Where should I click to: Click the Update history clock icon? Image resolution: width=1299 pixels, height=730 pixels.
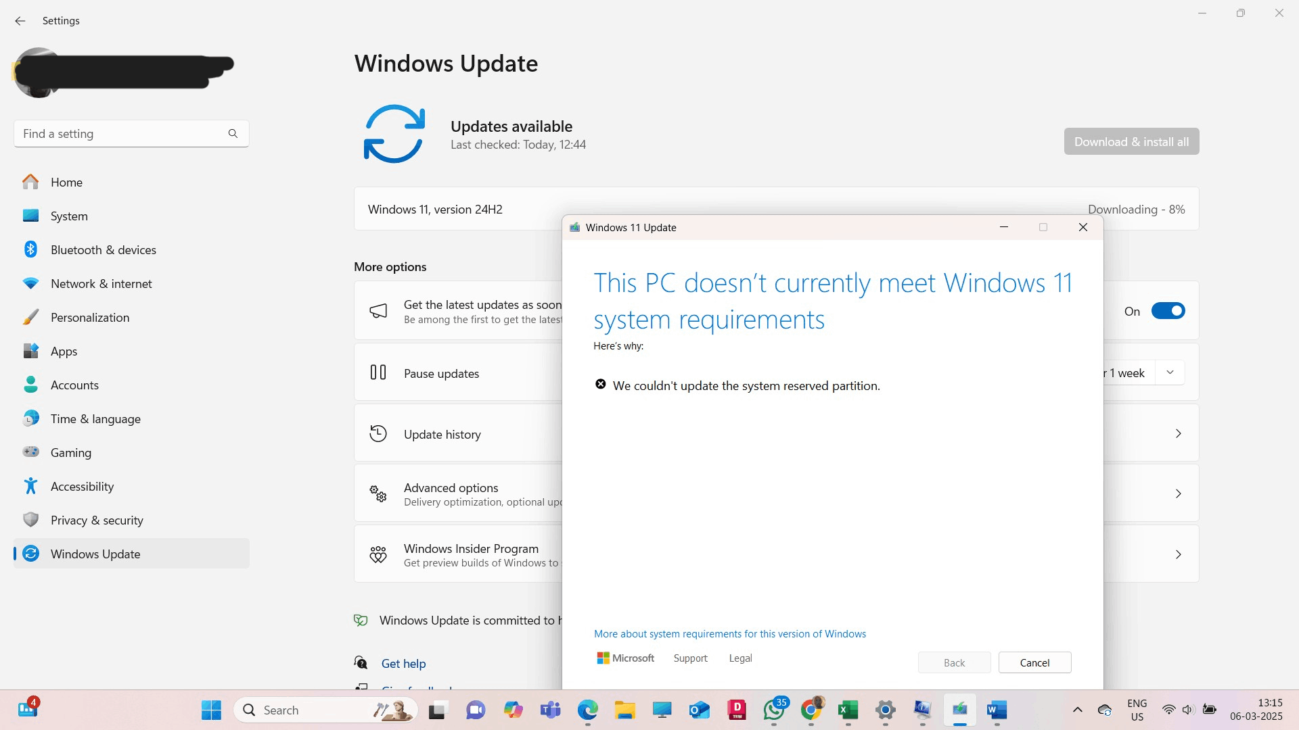378,434
